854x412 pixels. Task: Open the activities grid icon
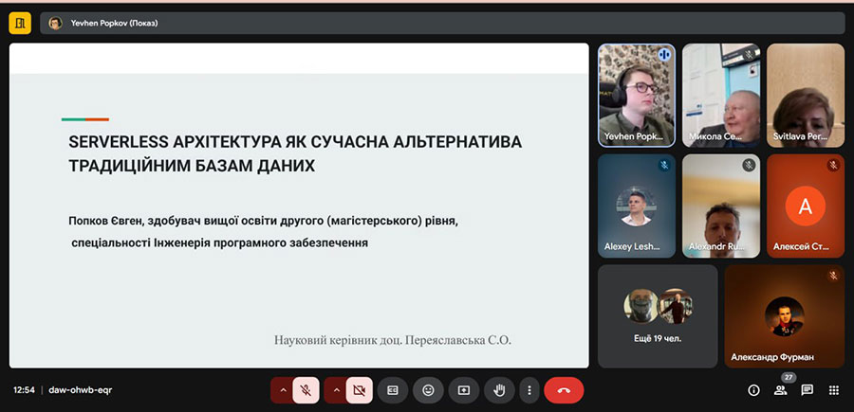tap(834, 390)
